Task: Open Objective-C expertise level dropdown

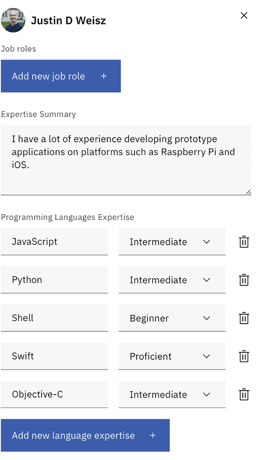Action: (172, 394)
